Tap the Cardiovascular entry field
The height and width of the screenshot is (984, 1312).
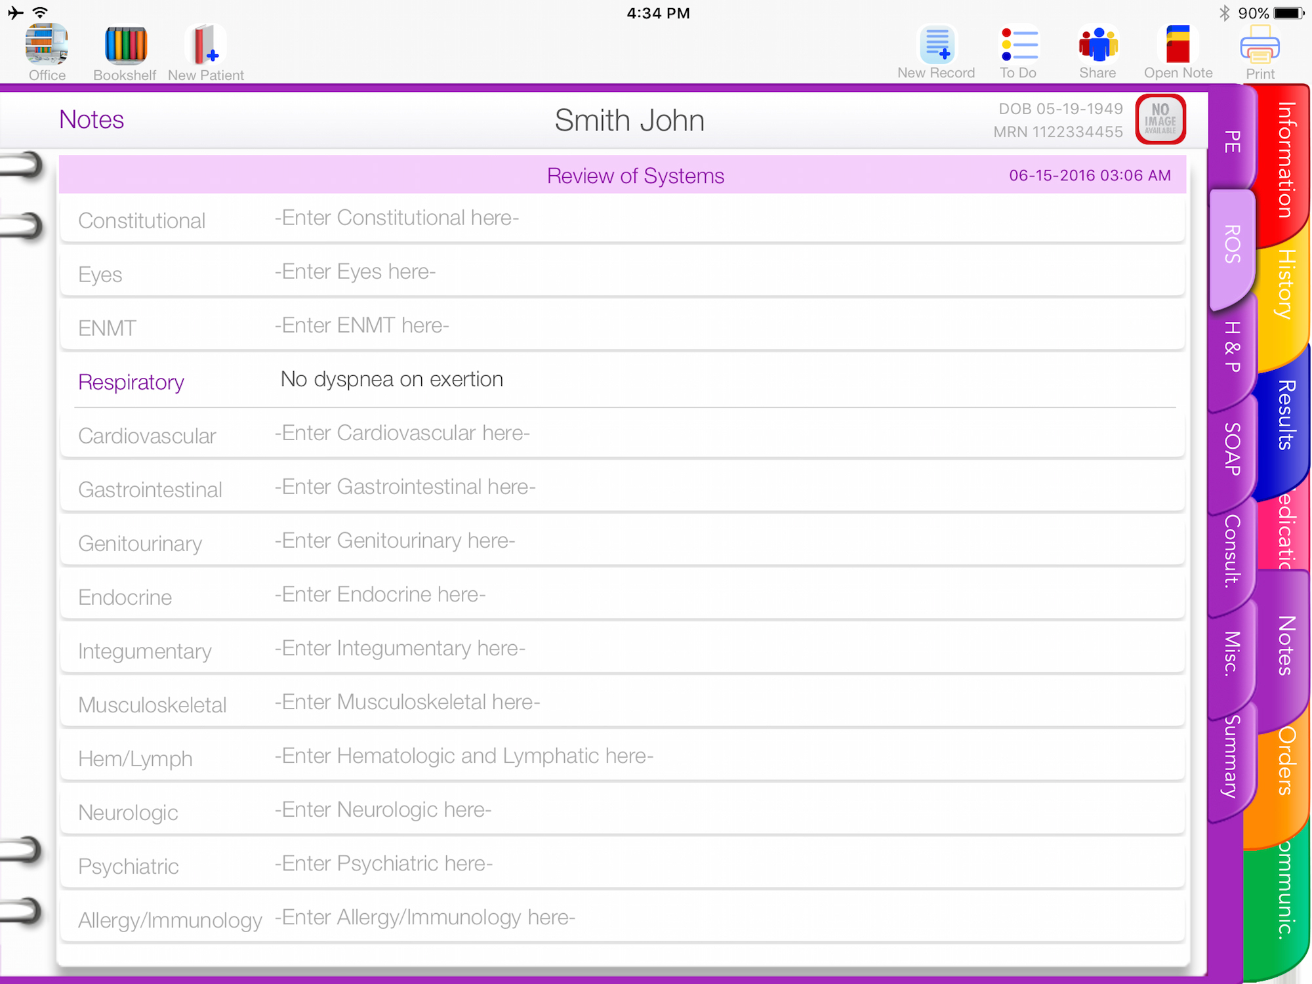(728, 433)
